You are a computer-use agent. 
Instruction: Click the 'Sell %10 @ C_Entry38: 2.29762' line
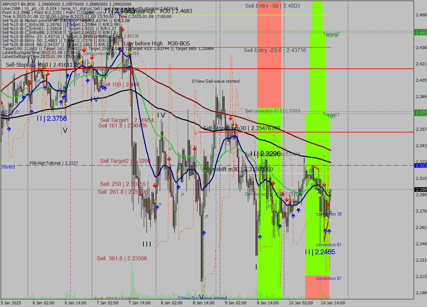[60, 24]
